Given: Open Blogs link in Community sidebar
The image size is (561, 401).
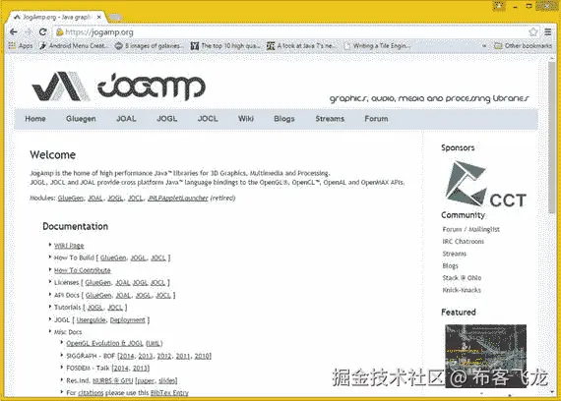Looking at the screenshot, I should (451, 266).
